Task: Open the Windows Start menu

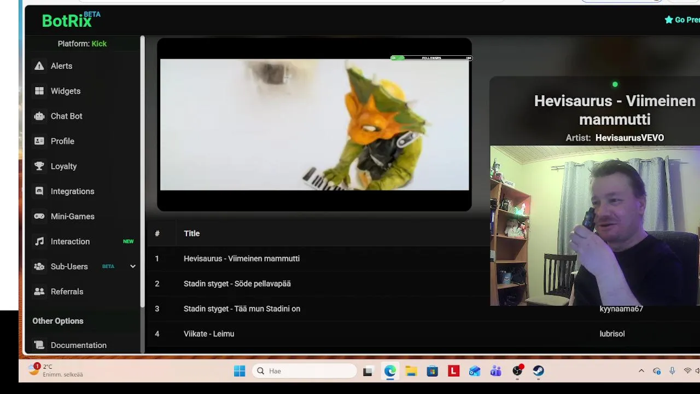Action: [240, 371]
